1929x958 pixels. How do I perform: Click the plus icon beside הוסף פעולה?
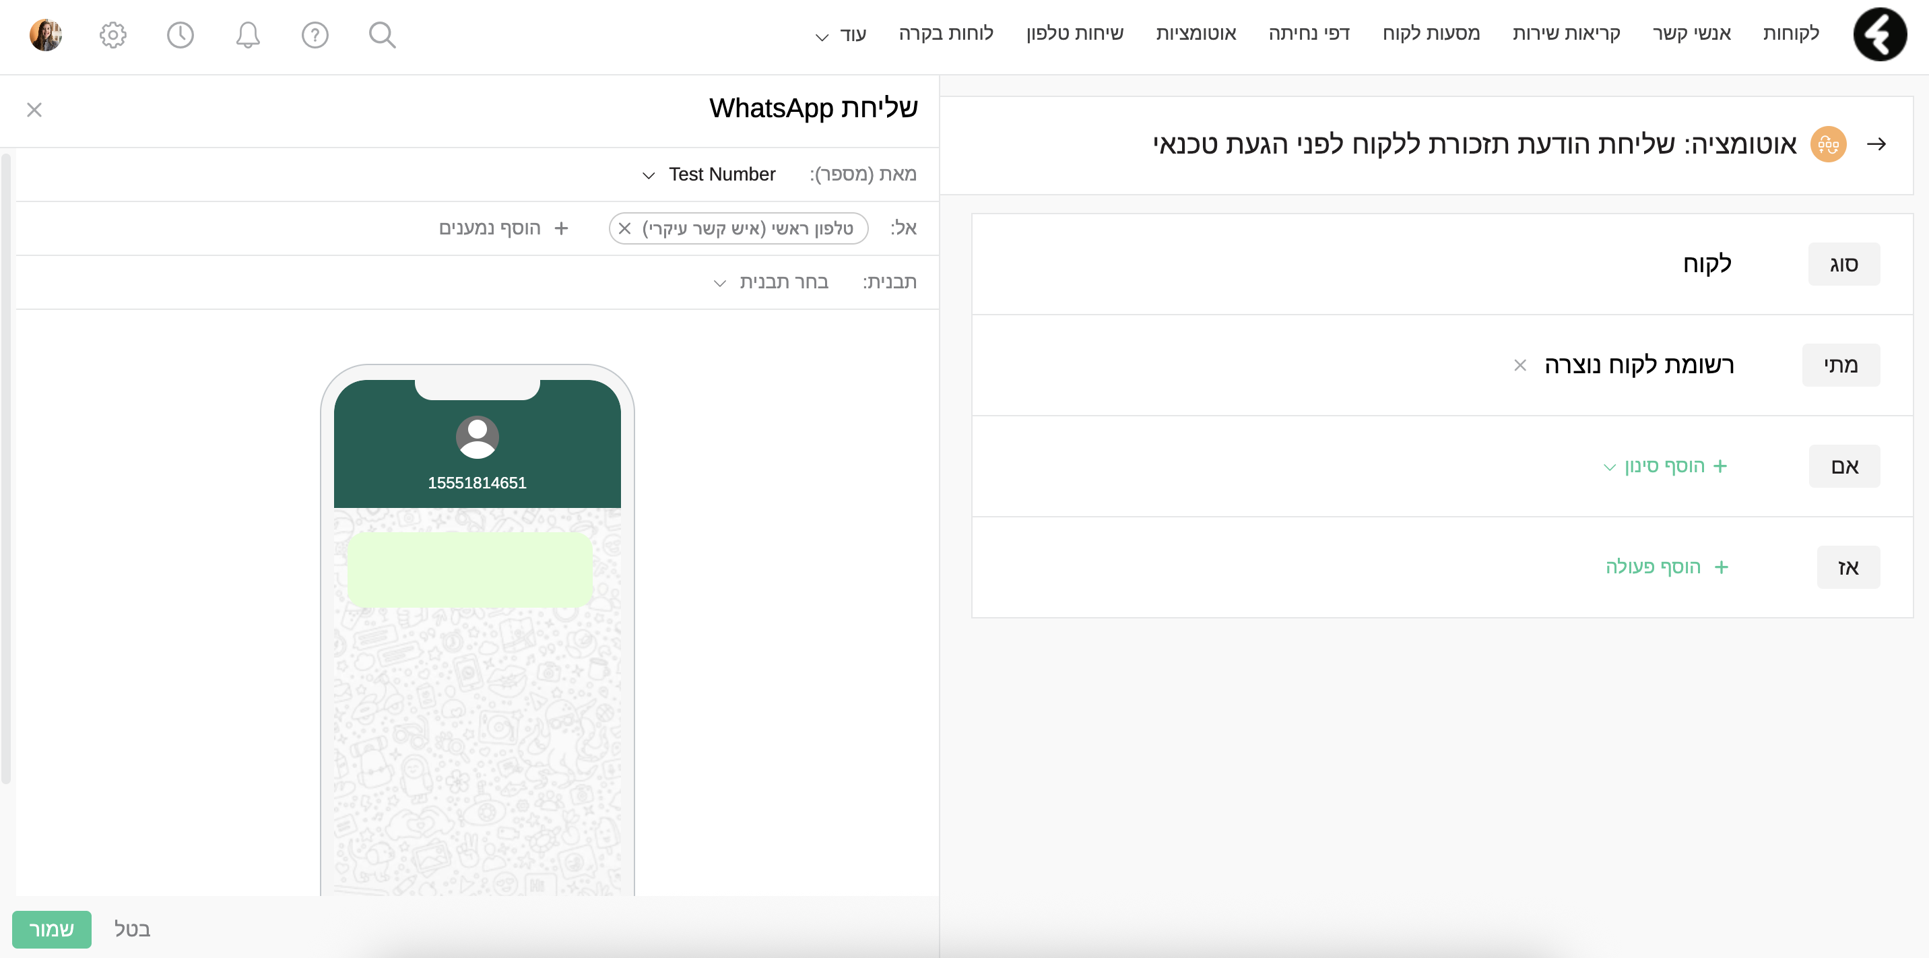tap(1722, 568)
